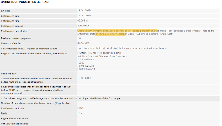The width and height of the screenshot is (222, 126).
Task: Click the '3rd Floor, Standard Chartered Bank Chambers' line
Action: tap(102, 57)
